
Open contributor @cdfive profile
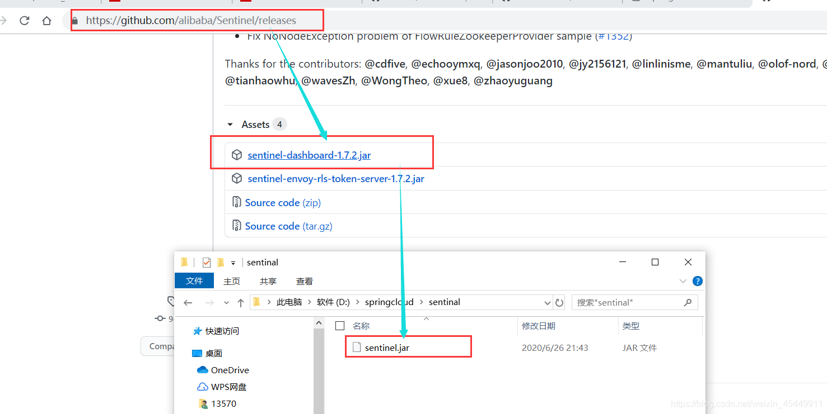385,64
